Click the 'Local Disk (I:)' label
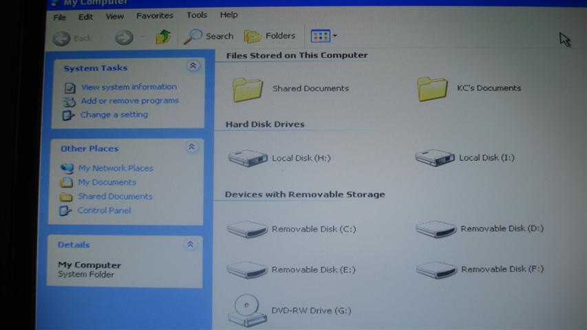The image size is (587, 330). pyautogui.click(x=487, y=157)
